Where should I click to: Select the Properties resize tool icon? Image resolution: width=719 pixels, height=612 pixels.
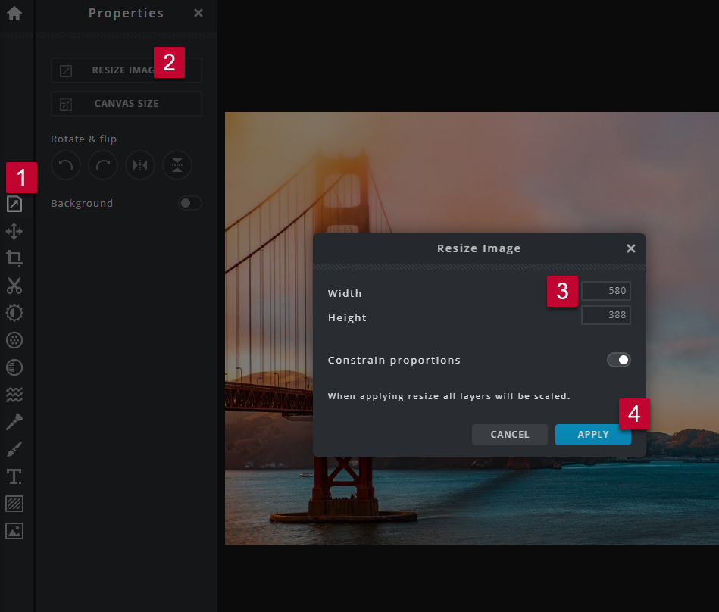click(x=14, y=204)
